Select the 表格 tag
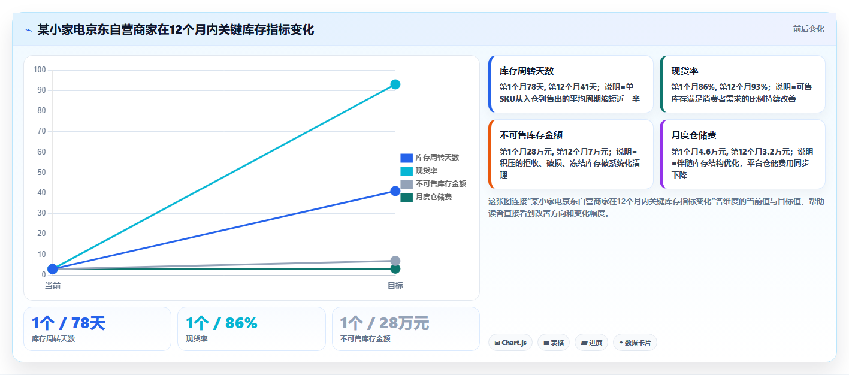Viewport: 849px width, 375px height. click(554, 343)
